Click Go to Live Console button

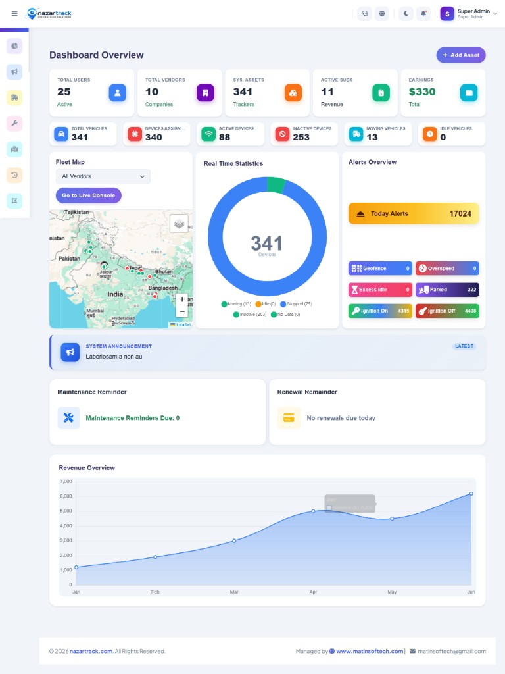pyautogui.click(x=89, y=195)
